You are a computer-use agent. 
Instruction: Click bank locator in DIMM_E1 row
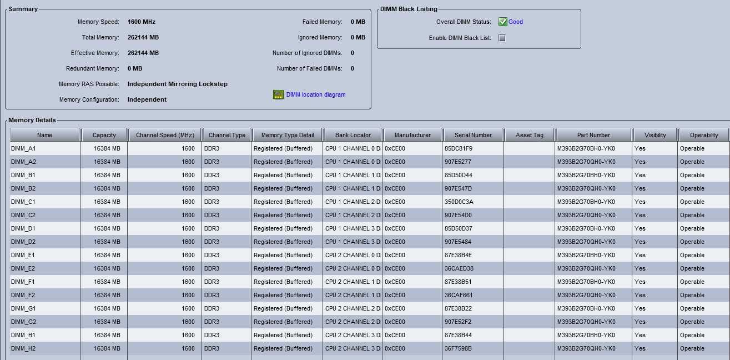(353, 255)
